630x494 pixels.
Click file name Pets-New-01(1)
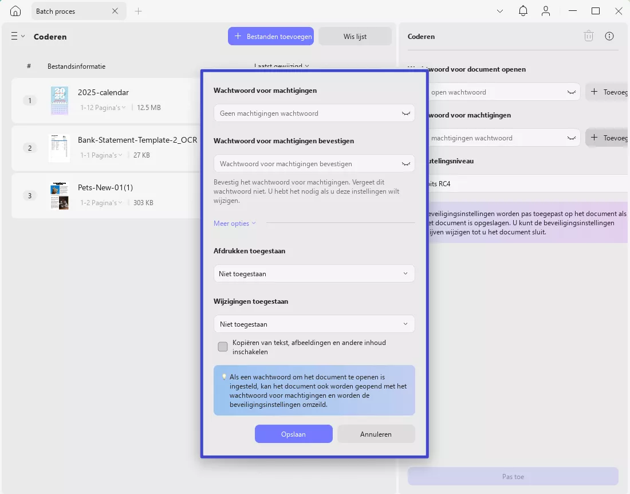click(105, 187)
